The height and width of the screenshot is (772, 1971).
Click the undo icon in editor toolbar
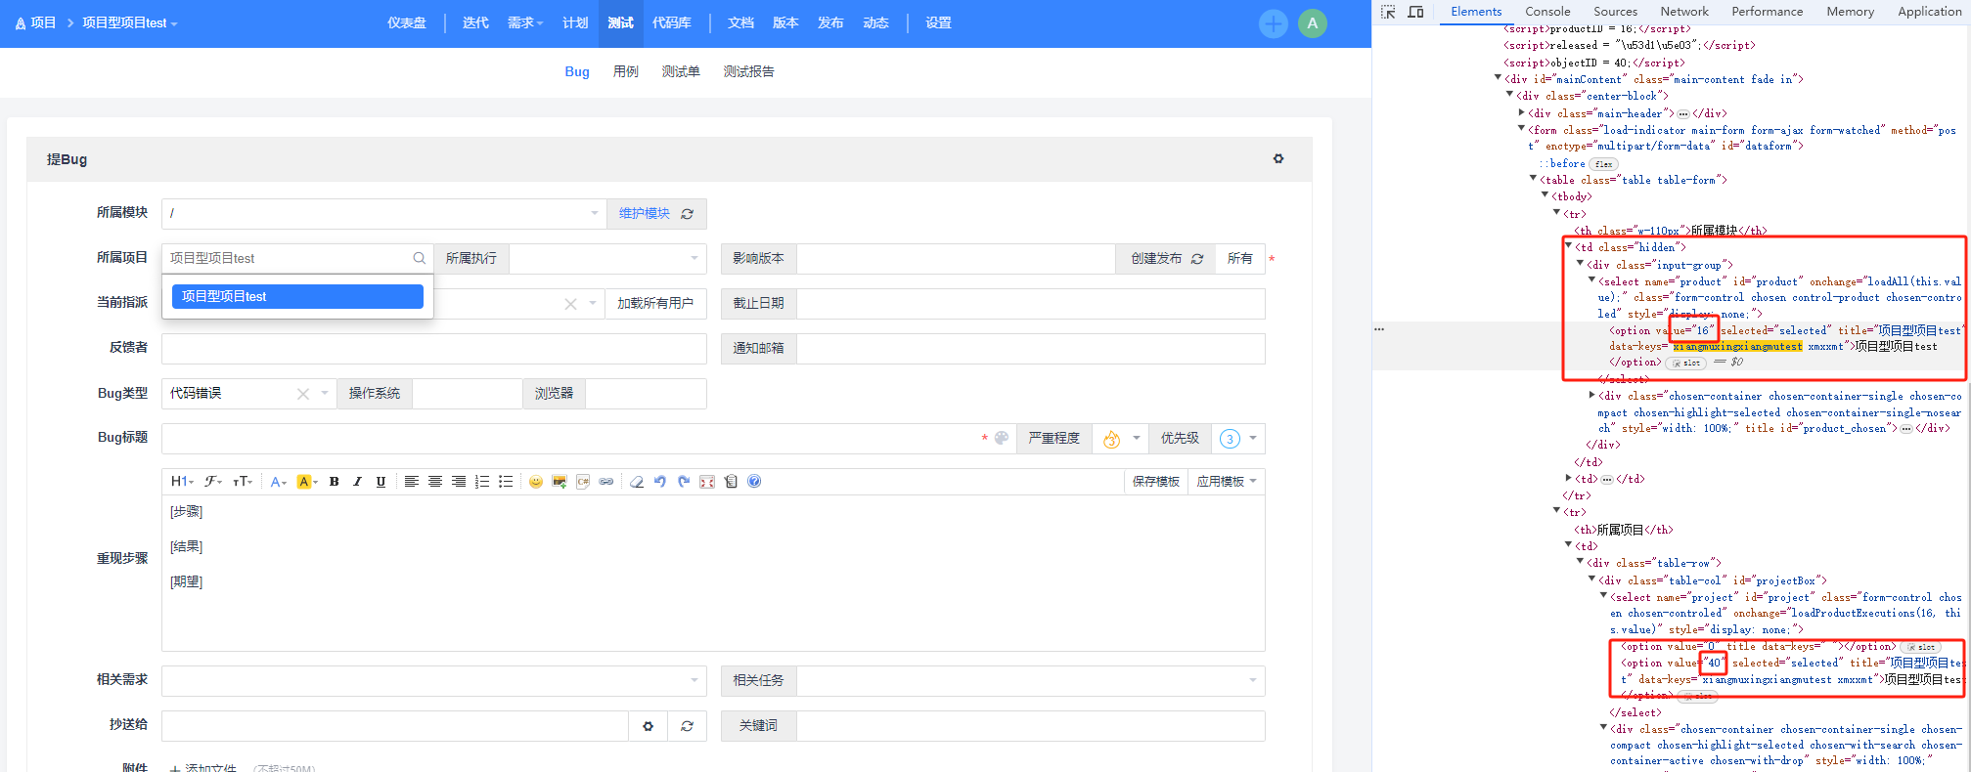pyautogui.click(x=660, y=482)
